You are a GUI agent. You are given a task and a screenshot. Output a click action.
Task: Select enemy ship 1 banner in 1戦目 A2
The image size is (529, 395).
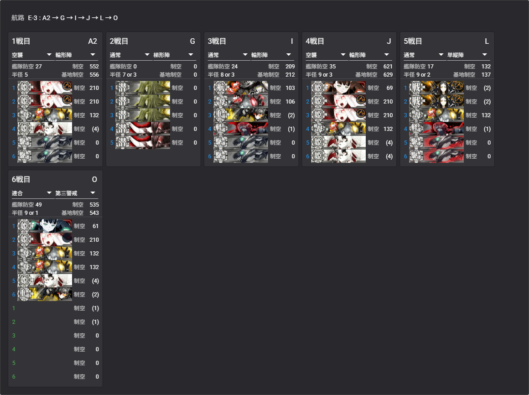45,88
